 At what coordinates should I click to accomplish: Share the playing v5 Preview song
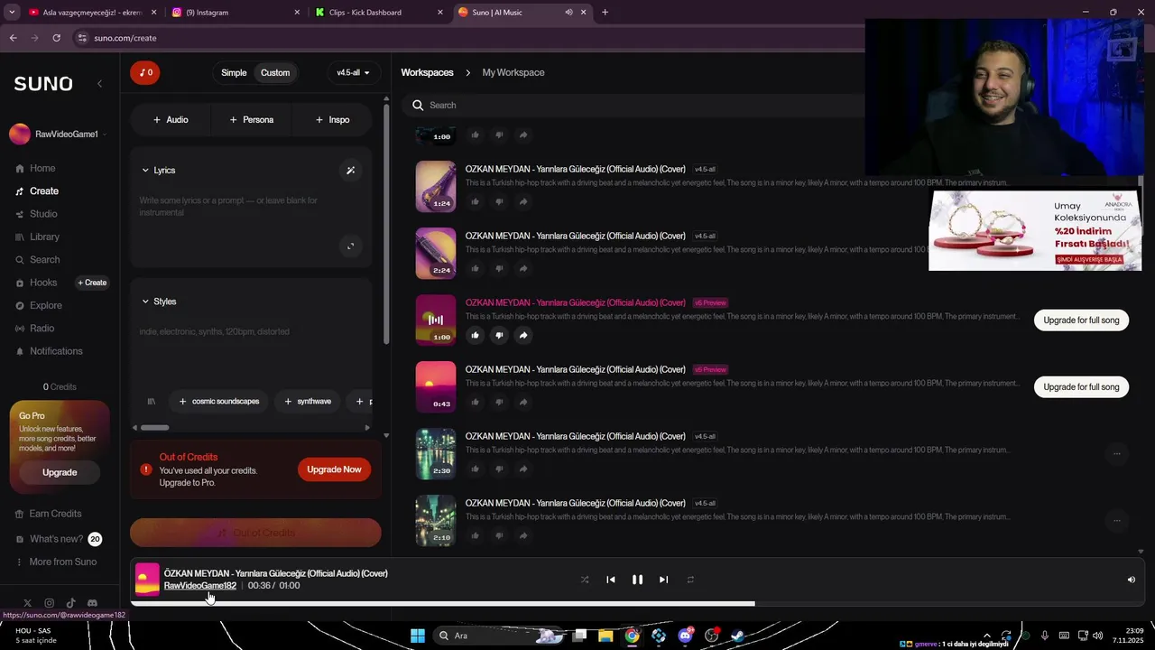coord(523,335)
